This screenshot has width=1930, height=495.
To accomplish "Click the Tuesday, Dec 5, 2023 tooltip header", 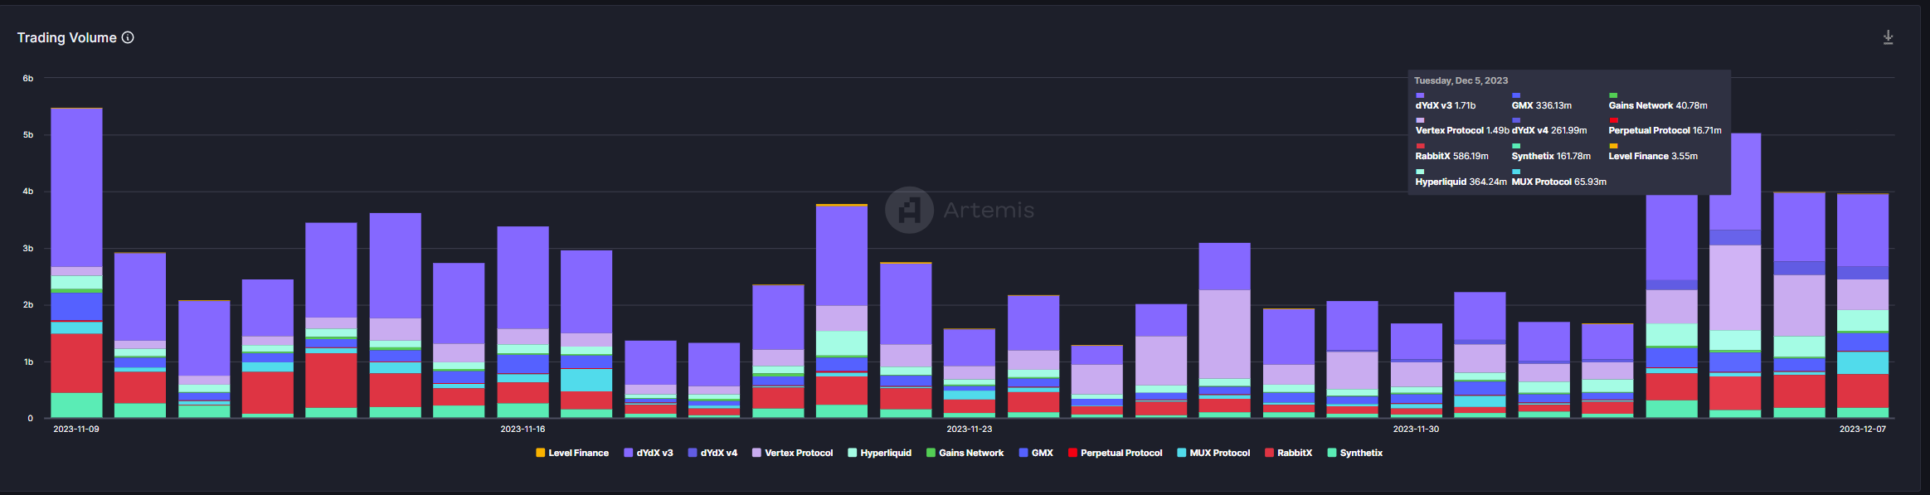I will pyautogui.click(x=1461, y=80).
